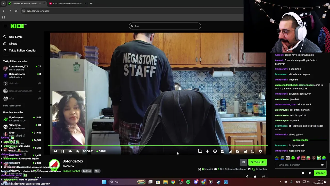The image size is (330, 186).
Task: Click the clip crop icon in player
Action: (200, 151)
